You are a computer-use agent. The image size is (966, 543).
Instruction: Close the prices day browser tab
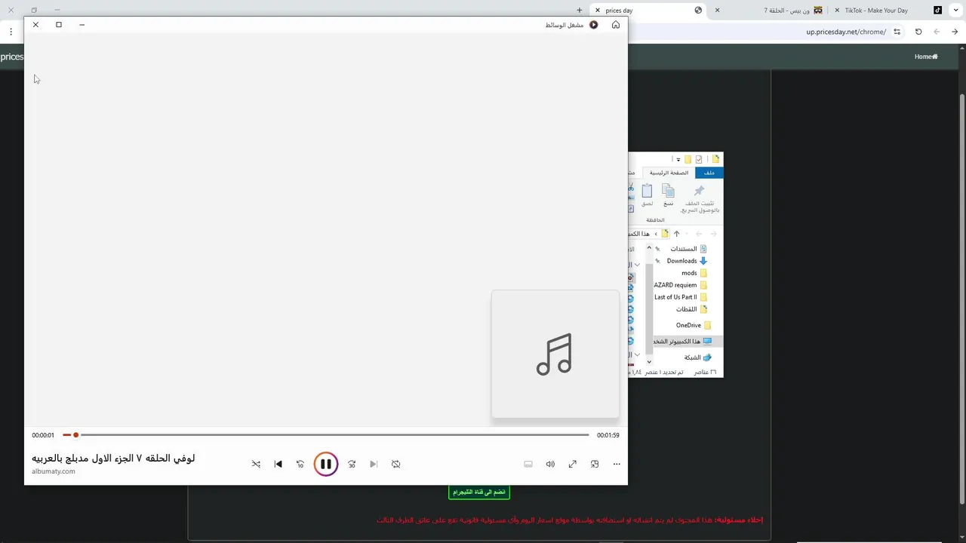tap(598, 11)
